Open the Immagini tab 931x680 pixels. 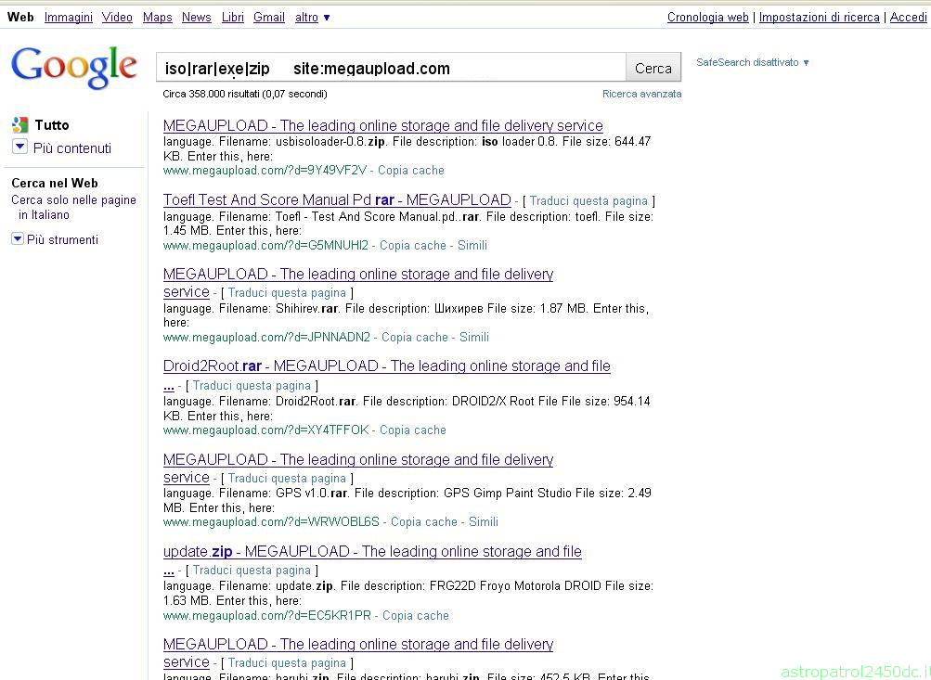click(69, 18)
